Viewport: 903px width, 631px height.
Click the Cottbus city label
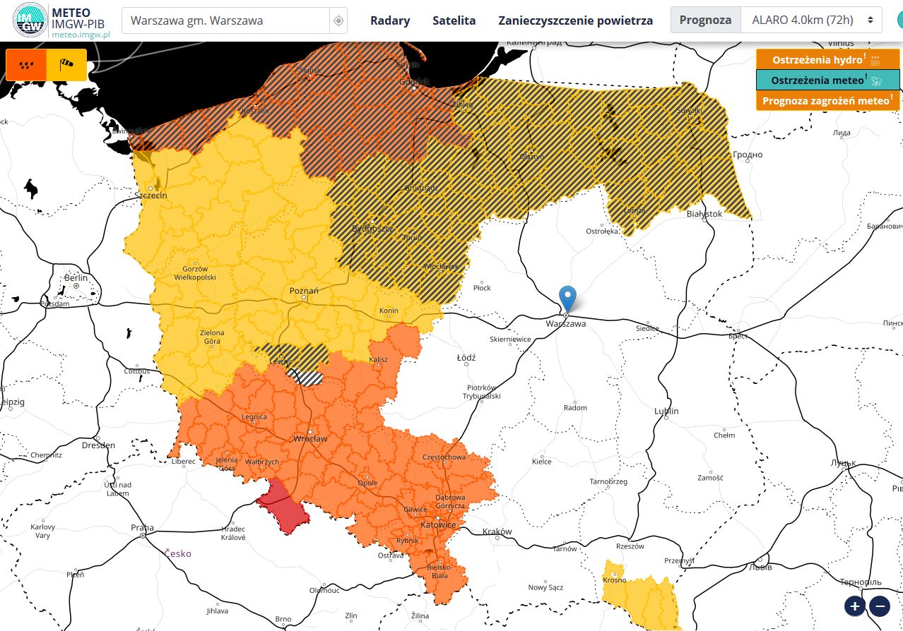pos(137,371)
